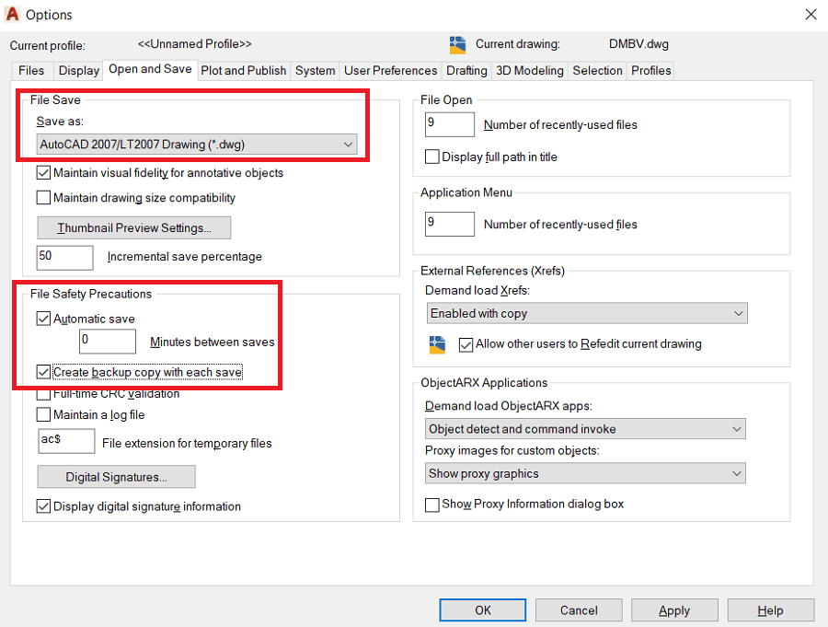Image resolution: width=828 pixels, height=627 pixels.
Task: Switch to the Selection tab
Action: [597, 70]
